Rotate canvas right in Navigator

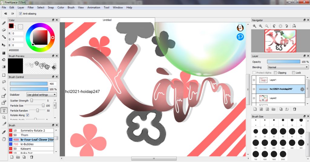[x=286, y=26]
